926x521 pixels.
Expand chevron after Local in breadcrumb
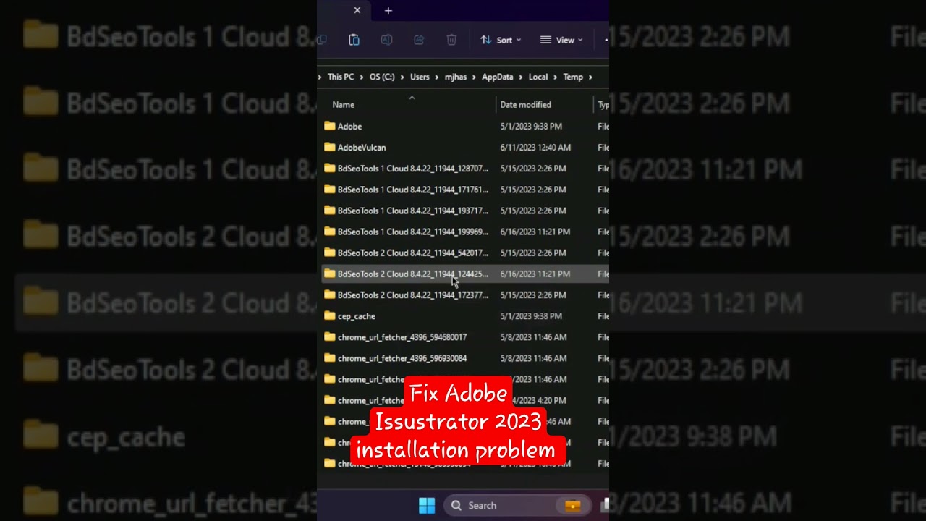556,77
